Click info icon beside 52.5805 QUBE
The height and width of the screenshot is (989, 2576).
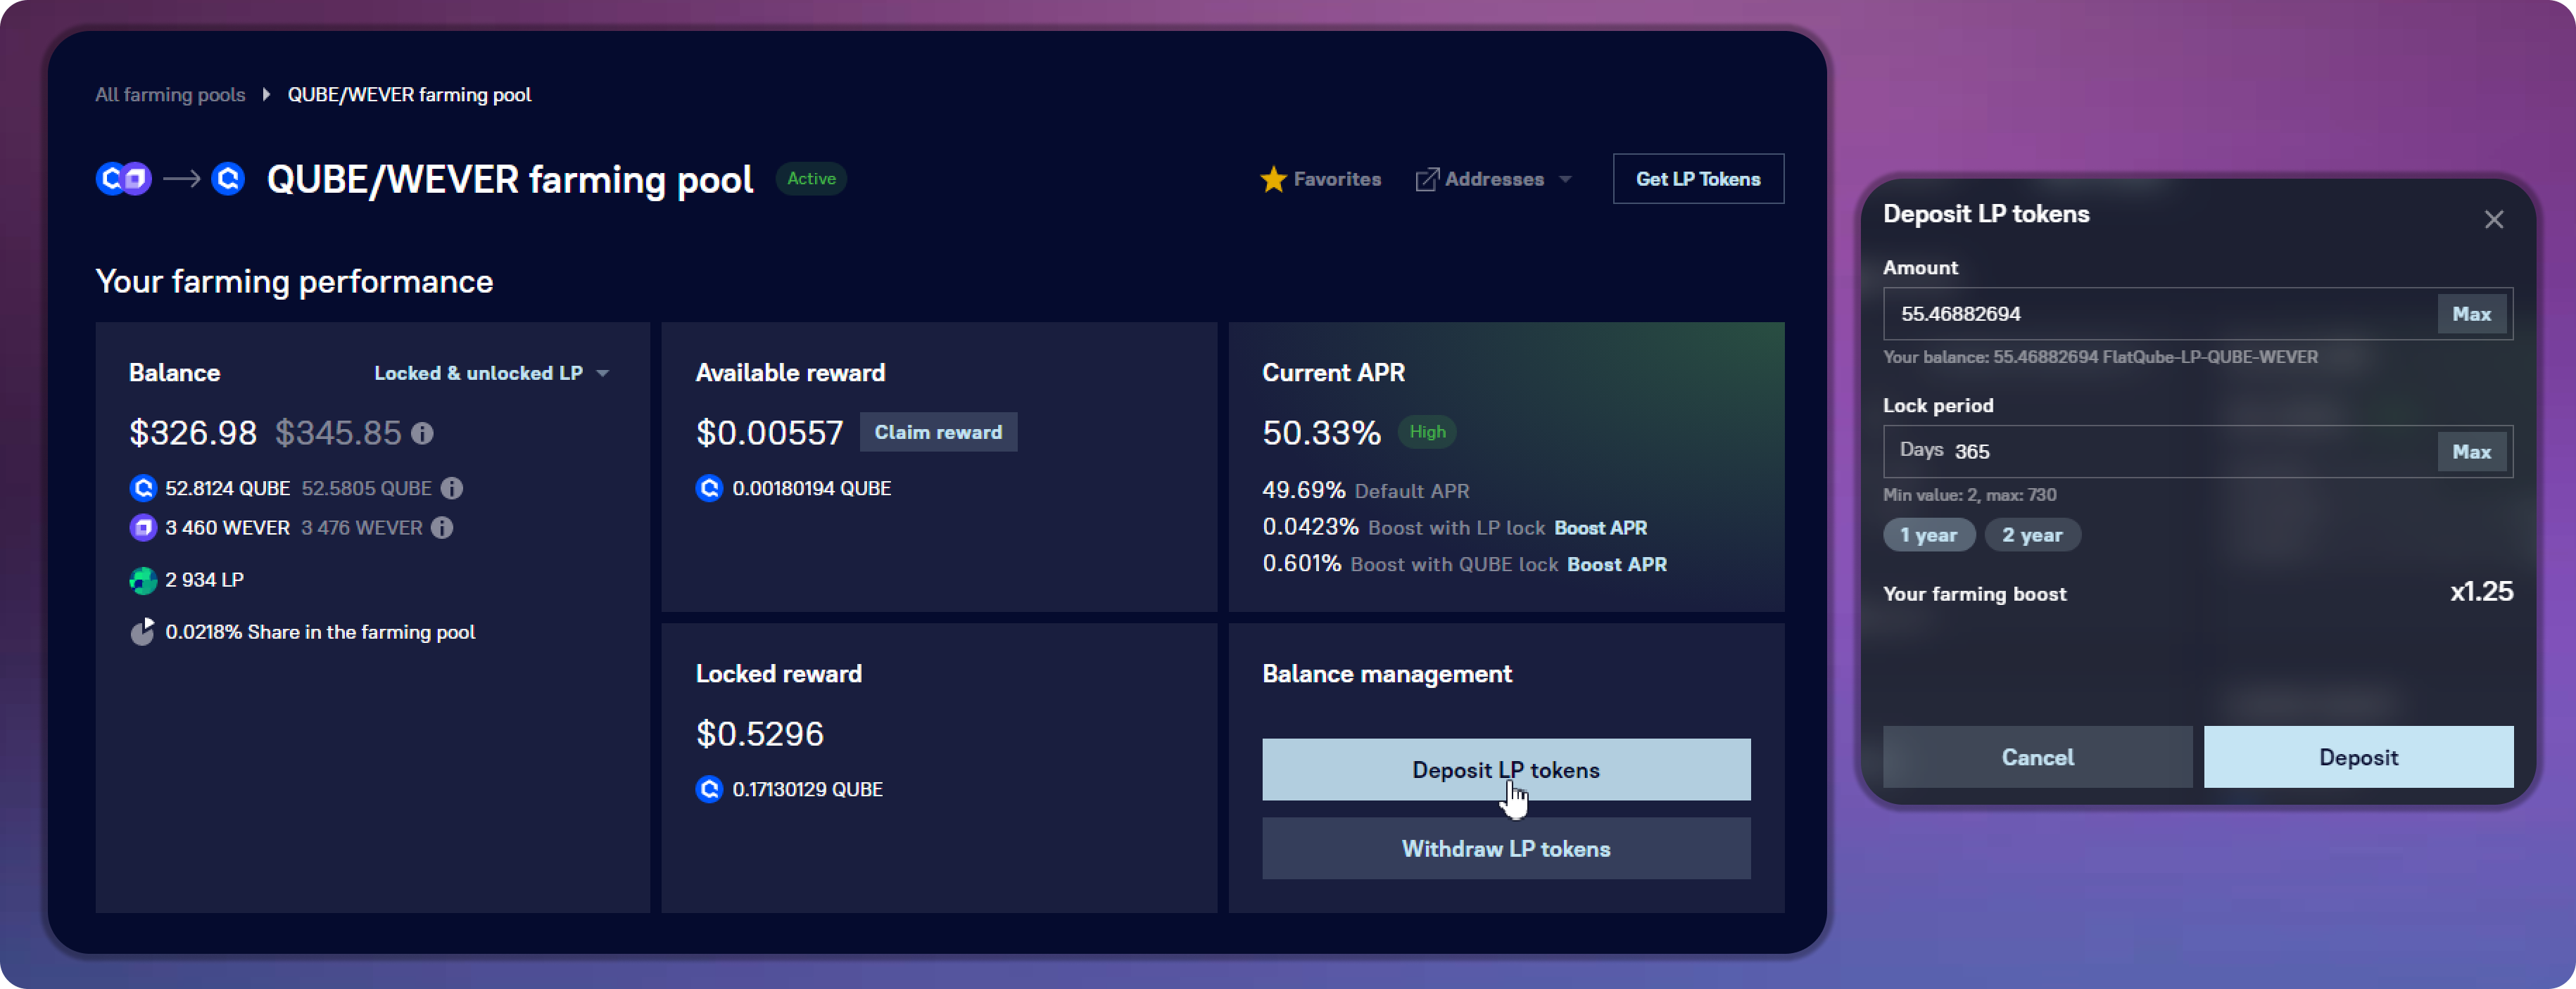(x=452, y=488)
